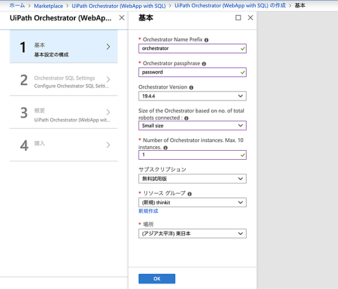Click the Orchestrator Name Prefix input field

tap(189, 49)
